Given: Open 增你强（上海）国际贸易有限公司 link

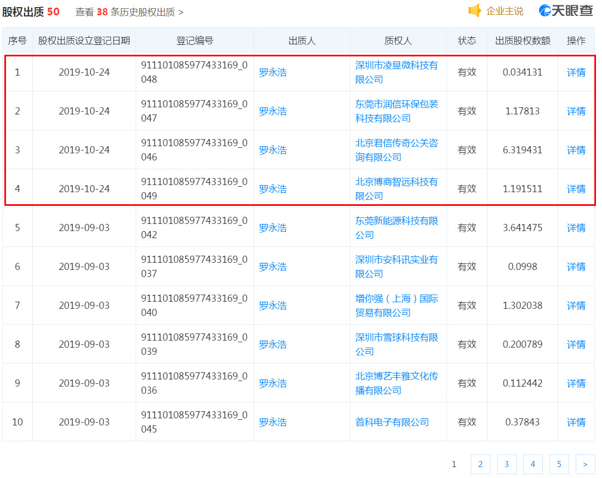Looking at the screenshot, I should (x=396, y=306).
